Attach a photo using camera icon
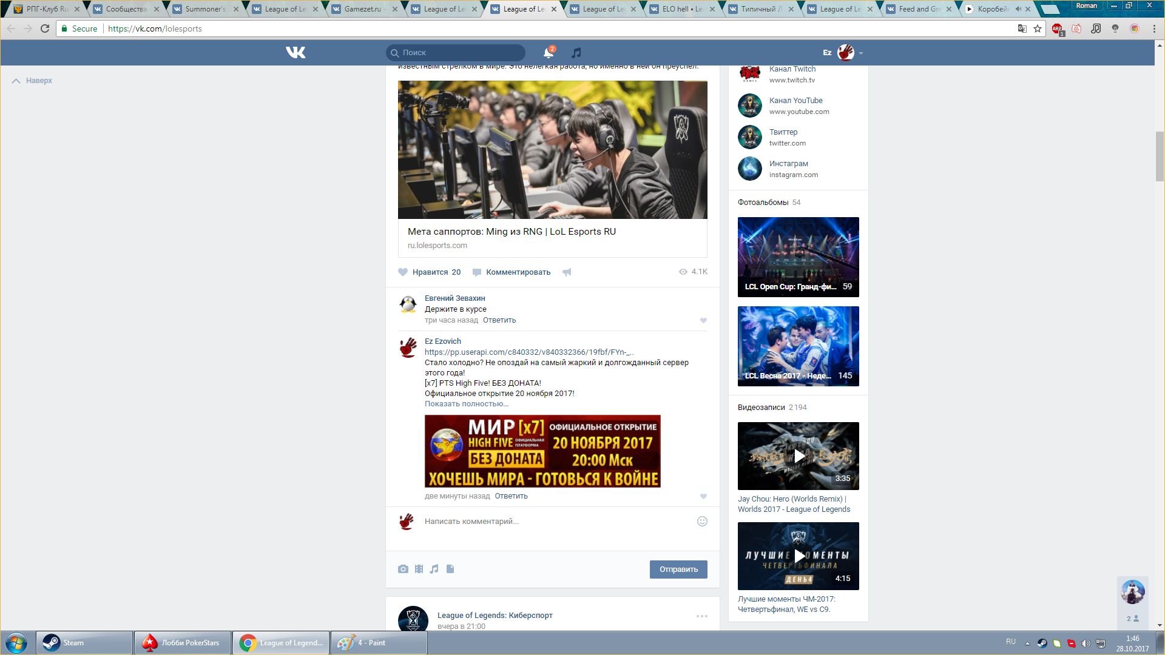 point(403,569)
